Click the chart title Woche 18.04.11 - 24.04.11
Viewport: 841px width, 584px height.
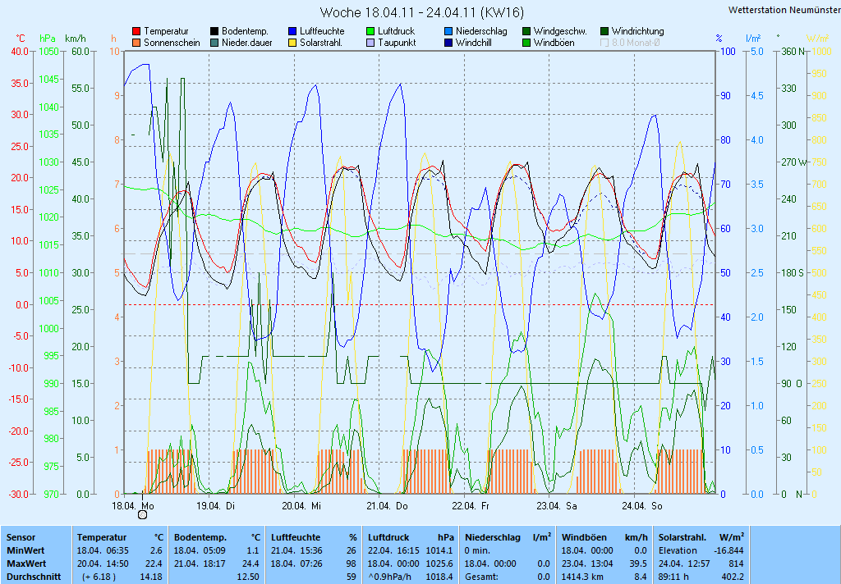421,12
